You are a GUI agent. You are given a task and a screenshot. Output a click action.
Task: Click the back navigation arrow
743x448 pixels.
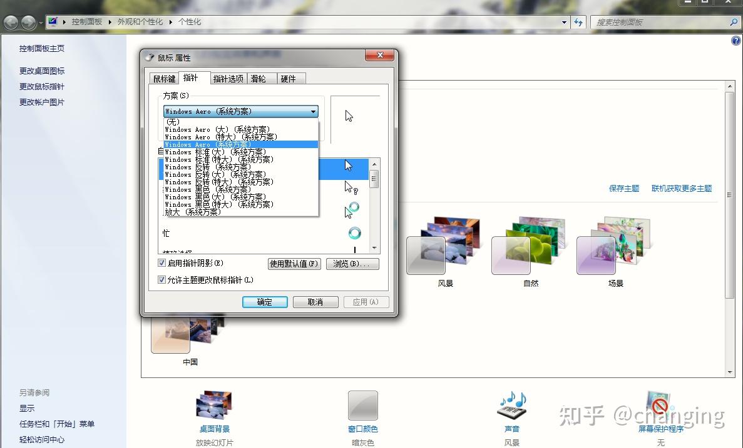click(11, 22)
